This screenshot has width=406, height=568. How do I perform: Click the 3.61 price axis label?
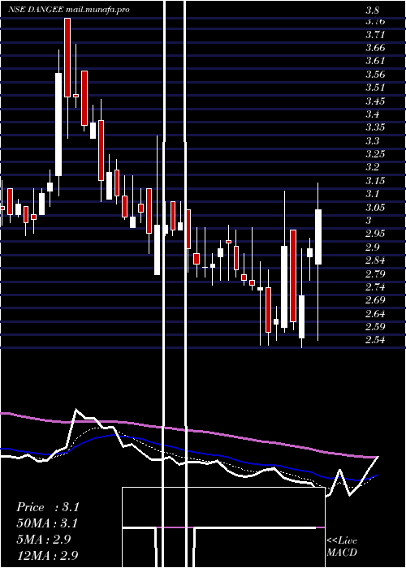375,61
